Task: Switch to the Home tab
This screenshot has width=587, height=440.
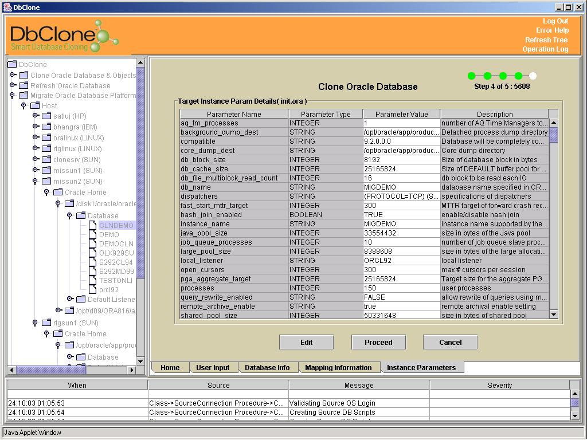Action: (170, 367)
